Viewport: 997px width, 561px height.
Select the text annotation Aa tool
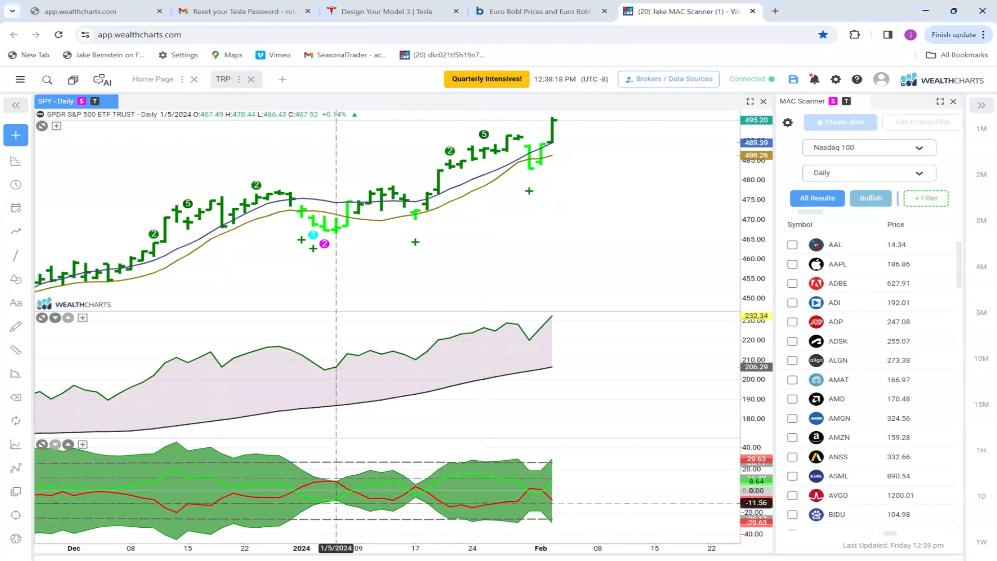(x=16, y=303)
